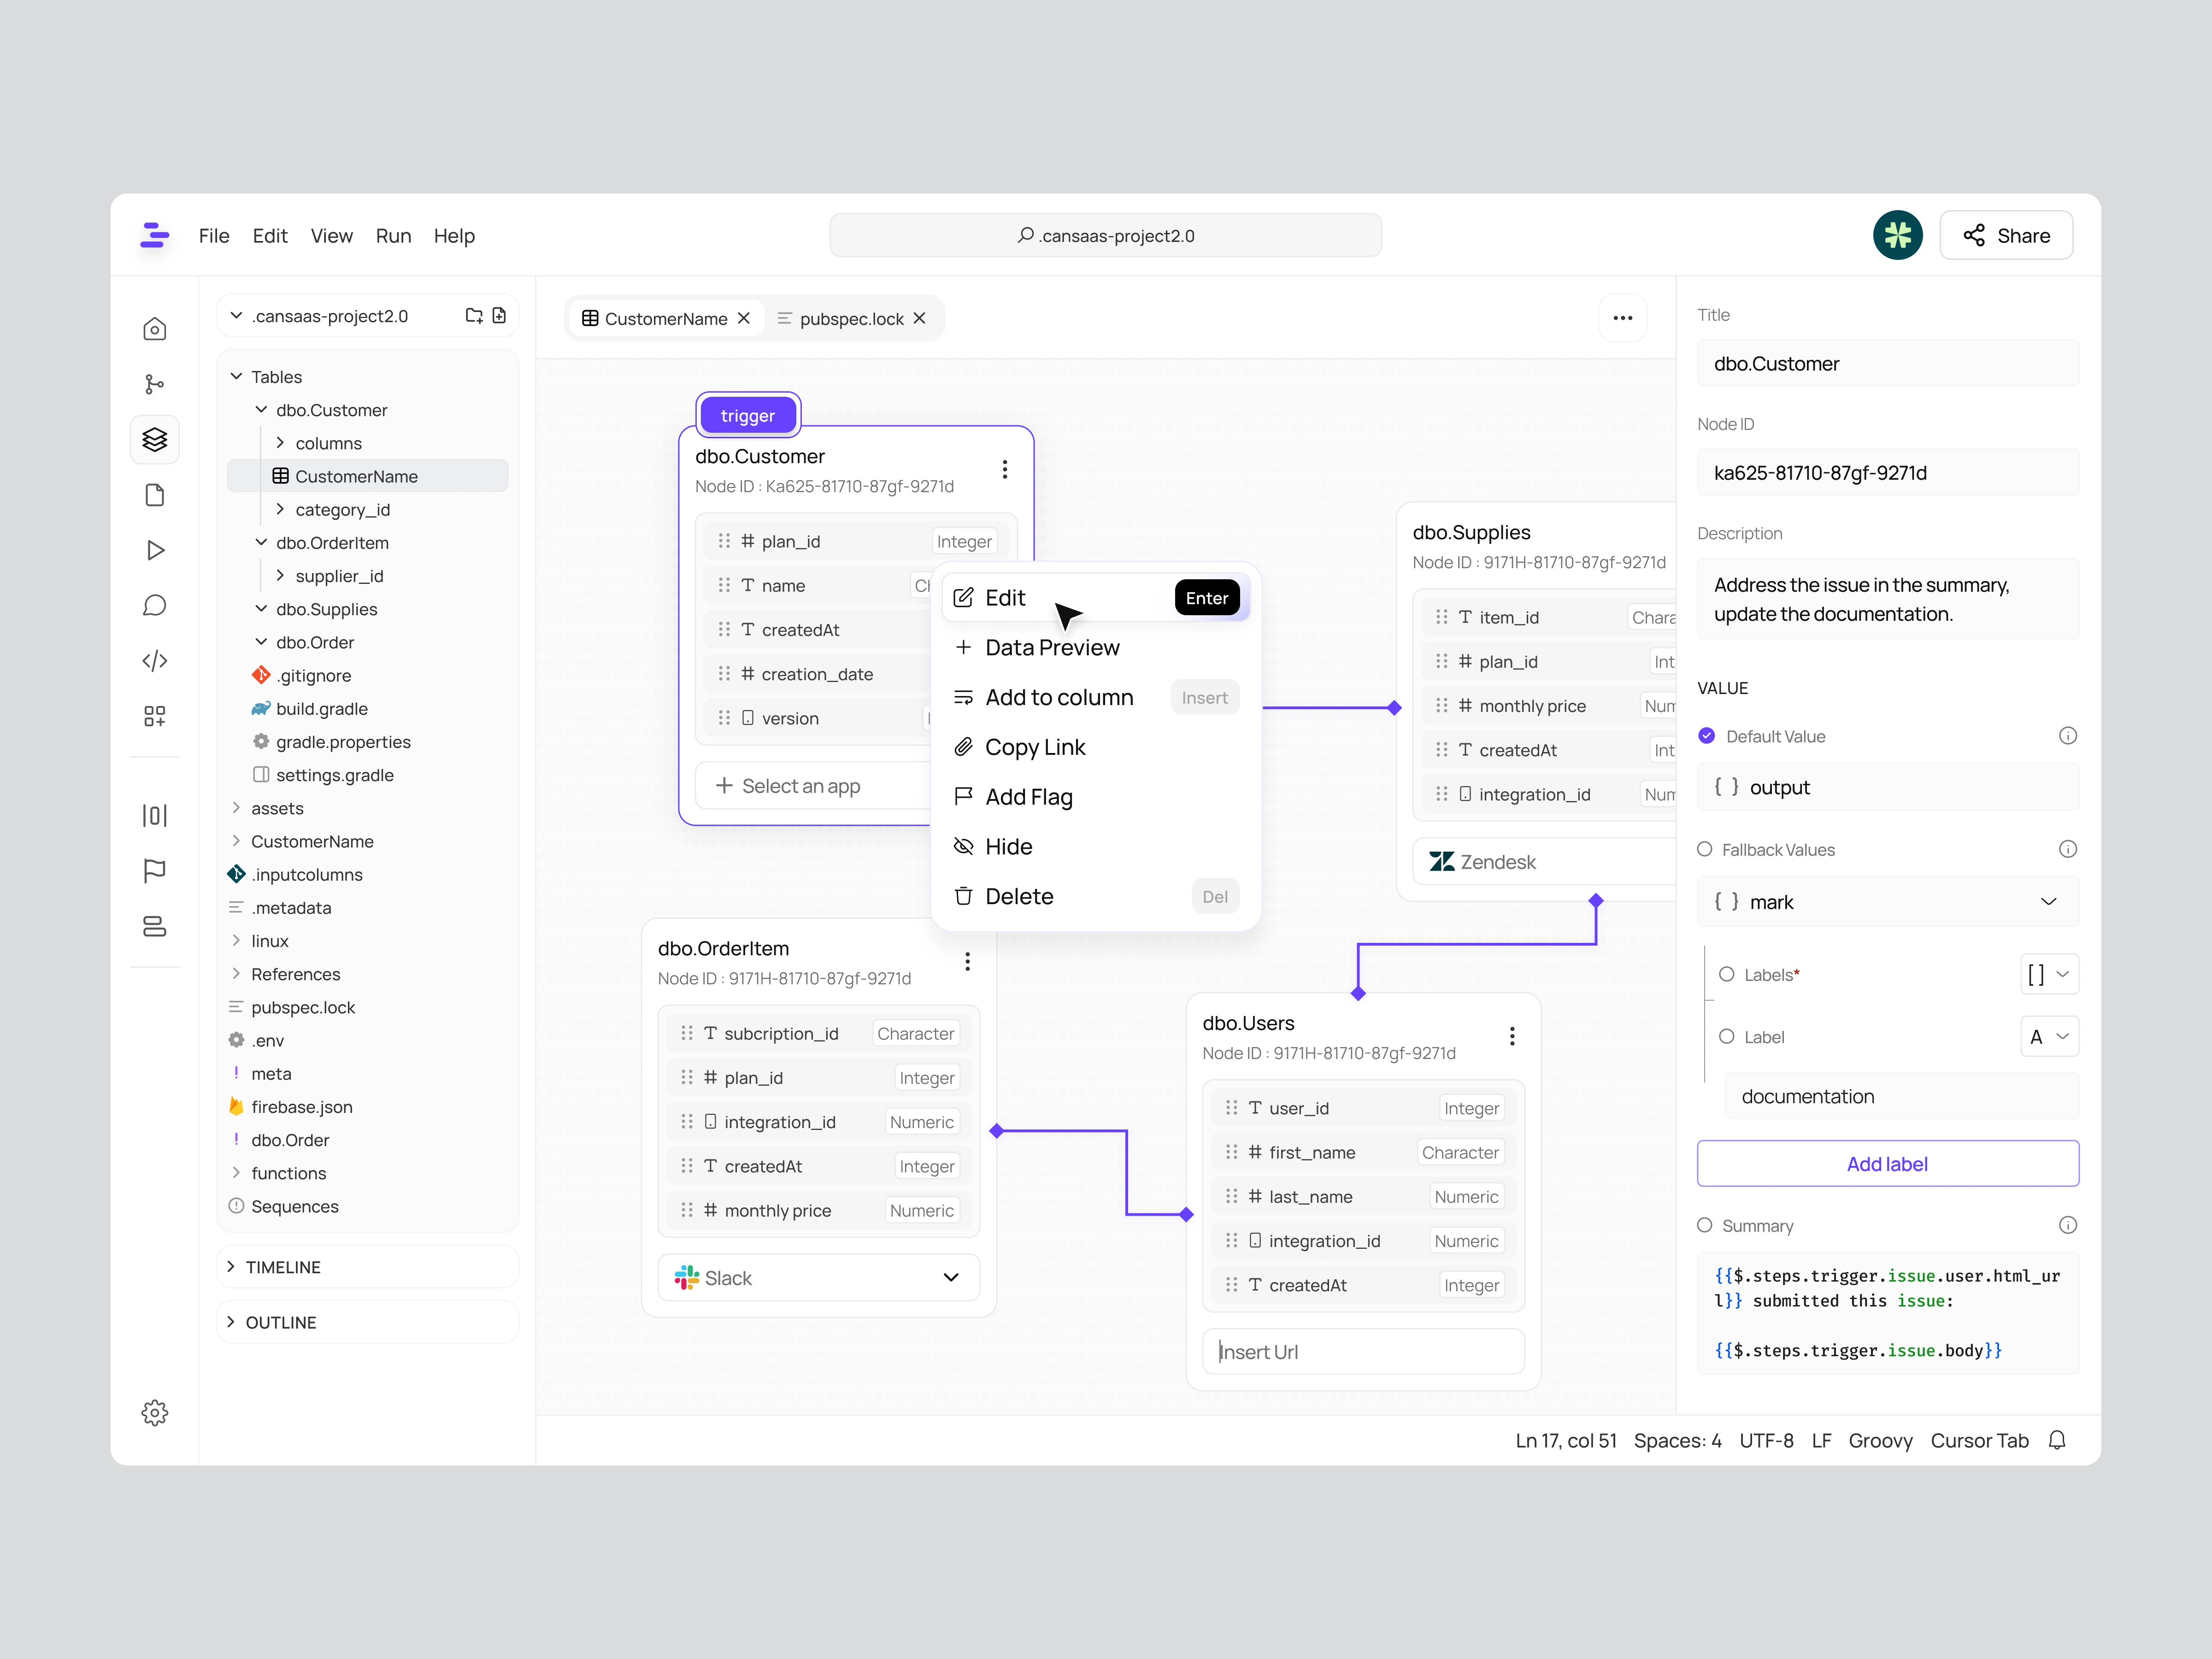Image resolution: width=2212 pixels, height=1659 pixels.
Task: Open the git branch sidebar icon
Action: pyautogui.click(x=154, y=384)
